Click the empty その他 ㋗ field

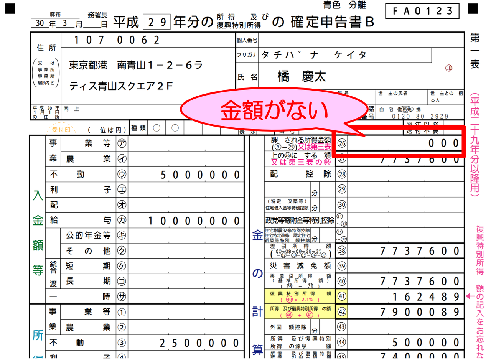[186, 250]
